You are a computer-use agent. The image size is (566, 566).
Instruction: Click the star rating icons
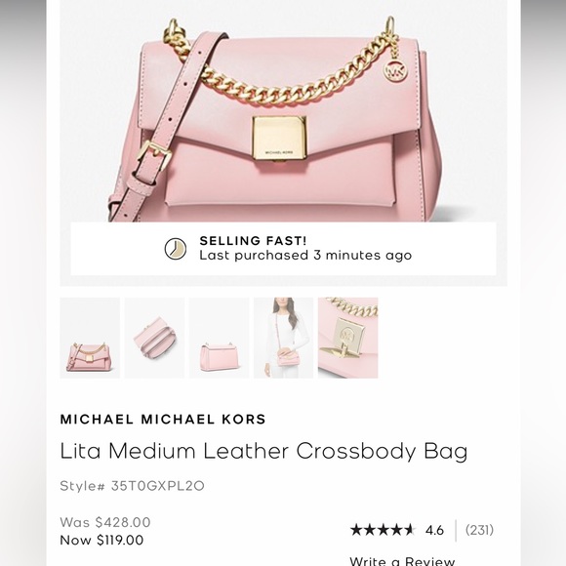(x=383, y=530)
